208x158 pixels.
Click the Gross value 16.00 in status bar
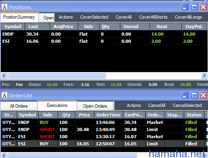tap(52, 85)
